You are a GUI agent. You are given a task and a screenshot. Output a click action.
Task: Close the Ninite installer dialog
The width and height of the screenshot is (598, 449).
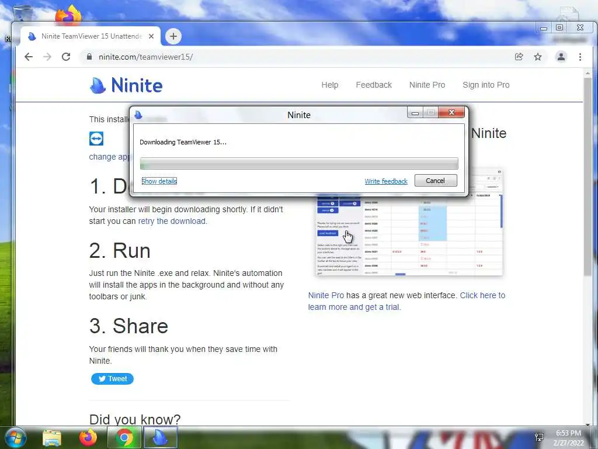[x=451, y=112]
